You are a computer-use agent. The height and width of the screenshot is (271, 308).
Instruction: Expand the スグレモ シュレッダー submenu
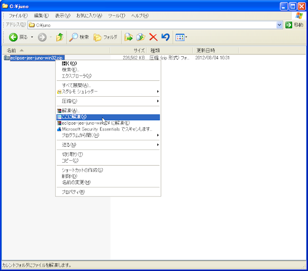(108, 91)
